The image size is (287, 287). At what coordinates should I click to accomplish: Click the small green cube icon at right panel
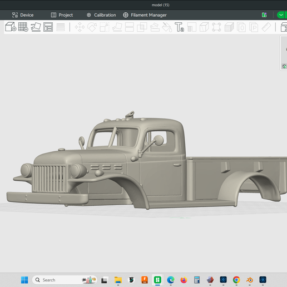[284, 66]
